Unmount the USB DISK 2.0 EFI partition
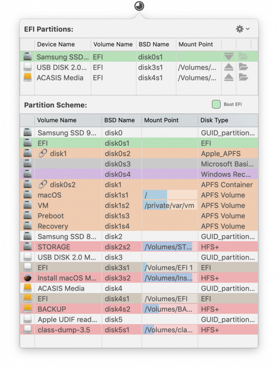 (229, 67)
